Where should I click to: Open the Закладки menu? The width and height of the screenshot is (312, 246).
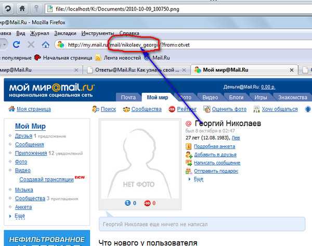point(65,33)
